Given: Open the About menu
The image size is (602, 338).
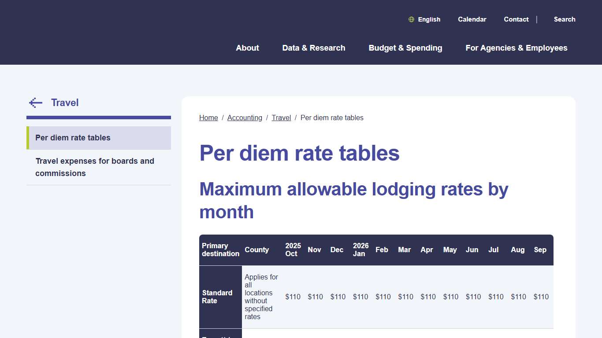Looking at the screenshot, I should coord(247,48).
